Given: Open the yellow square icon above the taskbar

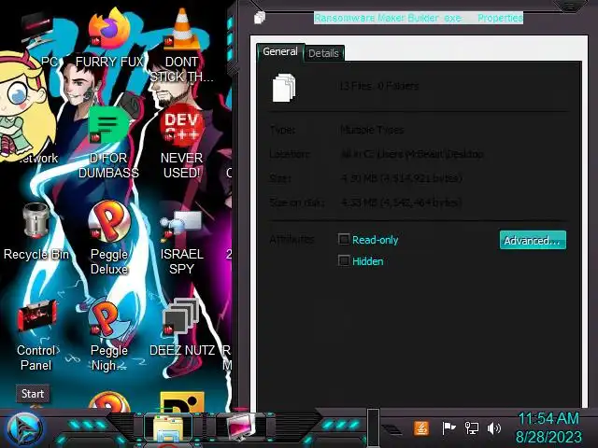Looking at the screenshot, I should (182, 402).
